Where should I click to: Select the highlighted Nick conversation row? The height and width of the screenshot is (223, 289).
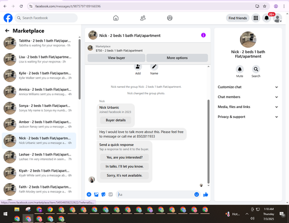[x=39, y=140]
